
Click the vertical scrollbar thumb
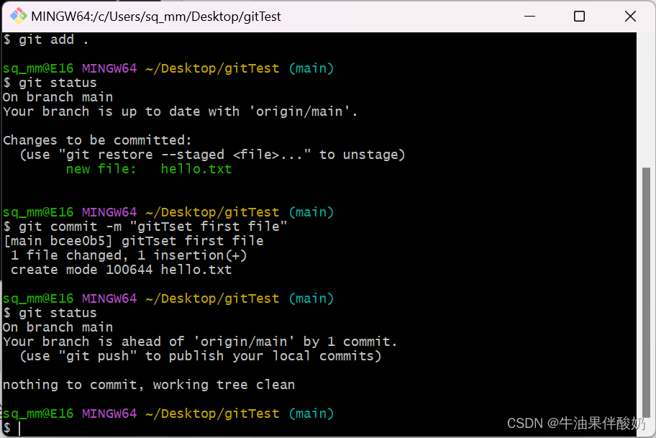646,293
